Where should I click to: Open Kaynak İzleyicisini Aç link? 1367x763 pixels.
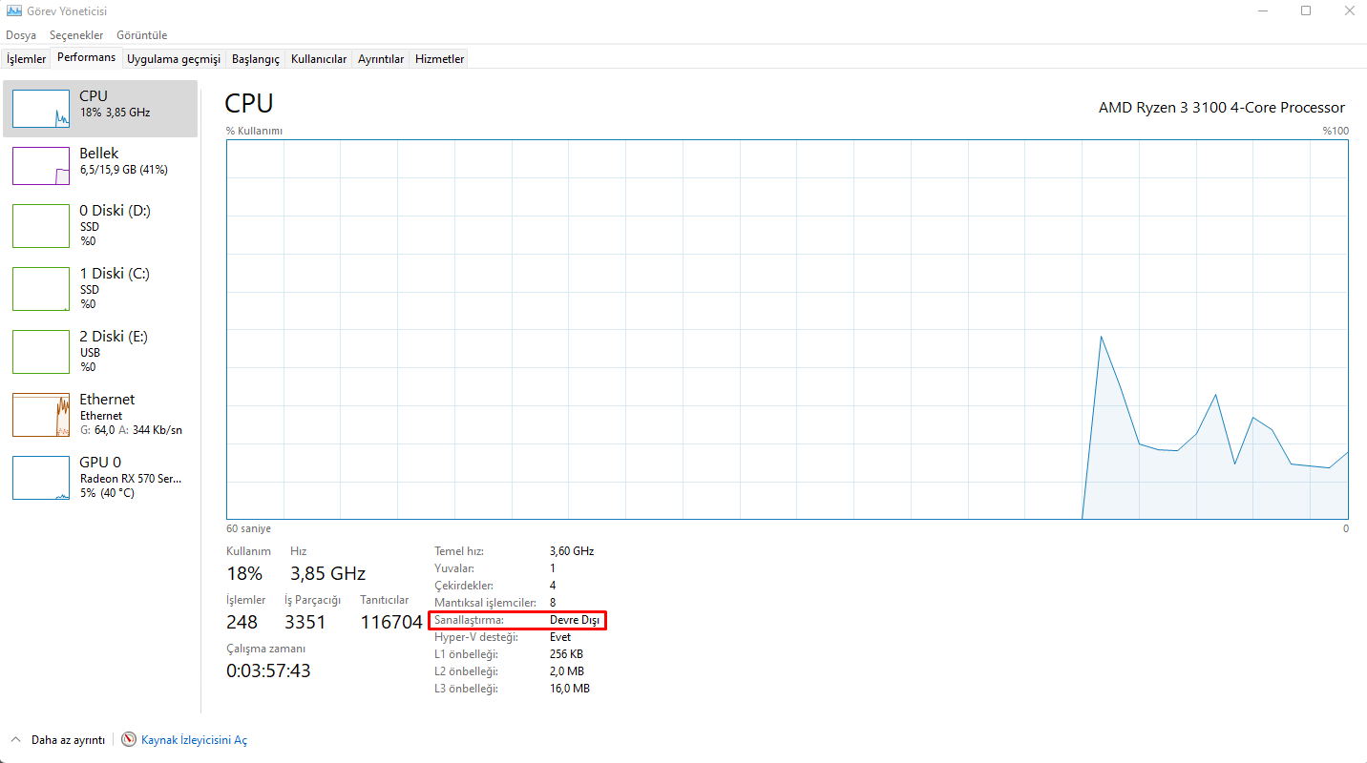click(x=195, y=740)
